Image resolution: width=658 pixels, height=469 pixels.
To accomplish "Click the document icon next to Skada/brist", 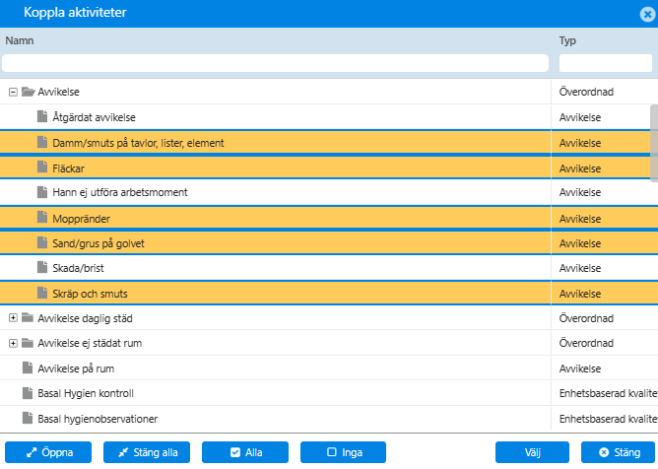I will click(42, 267).
